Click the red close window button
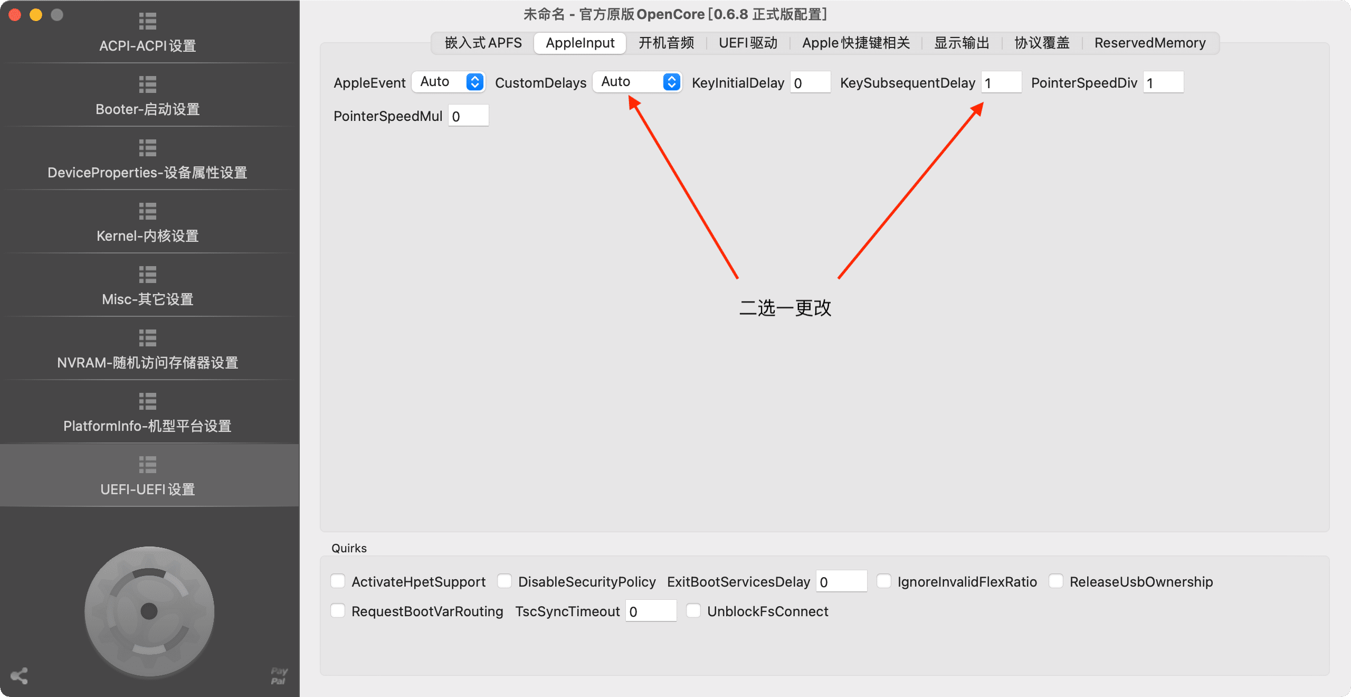 click(x=15, y=15)
